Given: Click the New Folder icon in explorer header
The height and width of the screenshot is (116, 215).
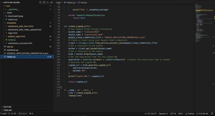Looking at the screenshot, I should click(x=44, y=2).
